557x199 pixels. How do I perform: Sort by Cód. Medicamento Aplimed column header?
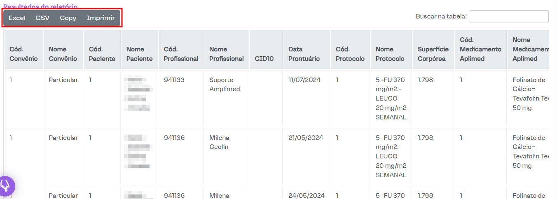[480, 49]
